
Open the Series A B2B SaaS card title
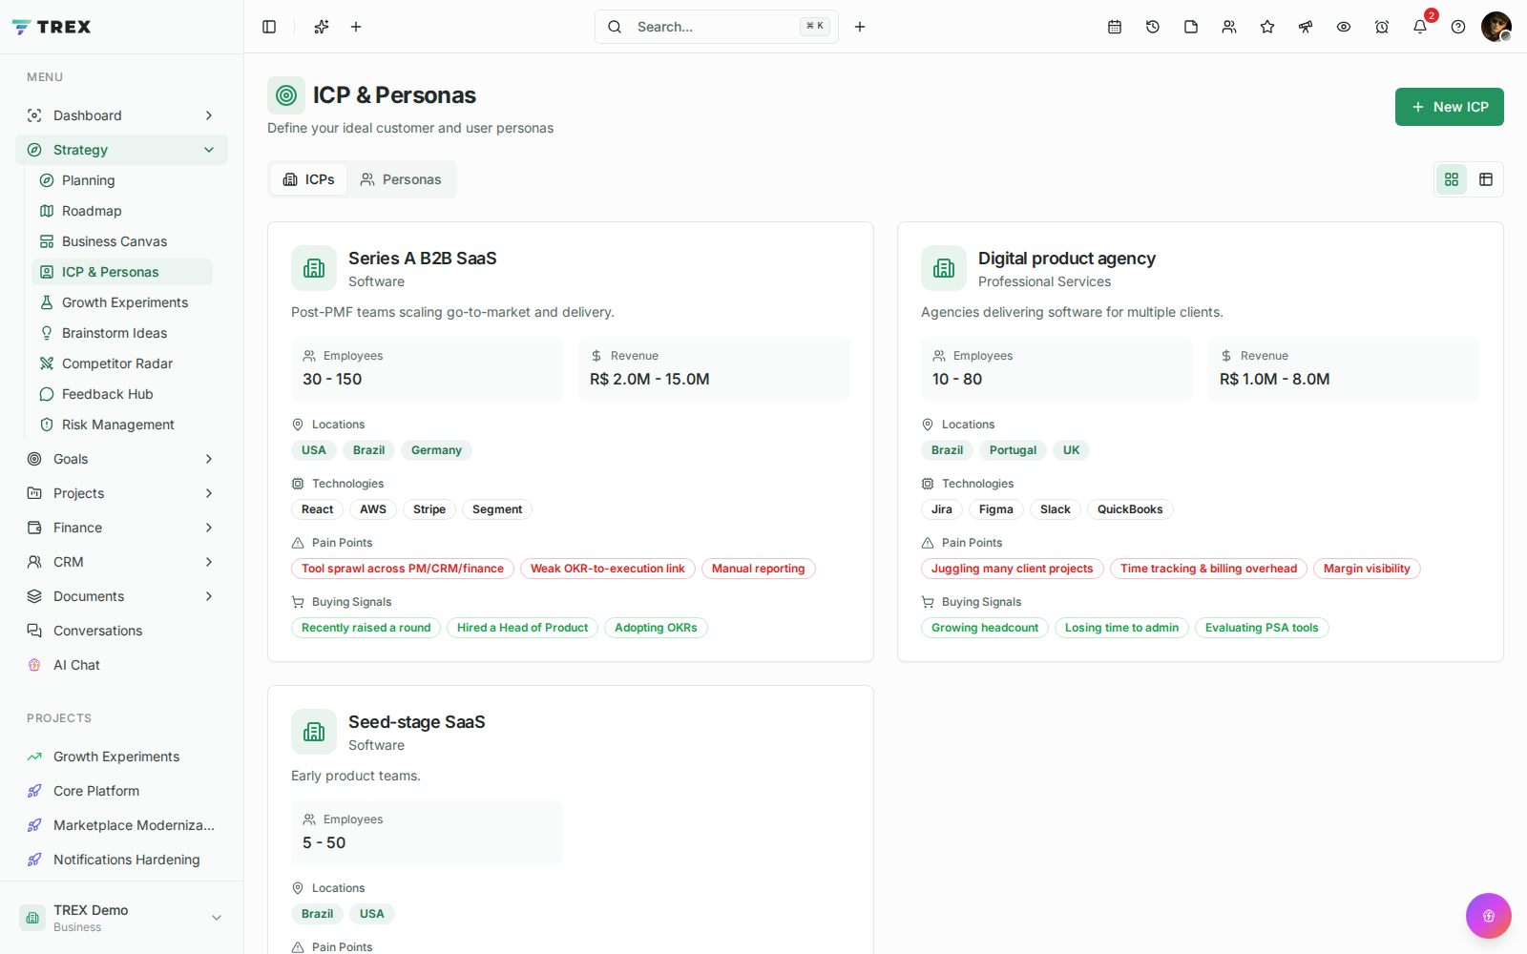(x=422, y=259)
